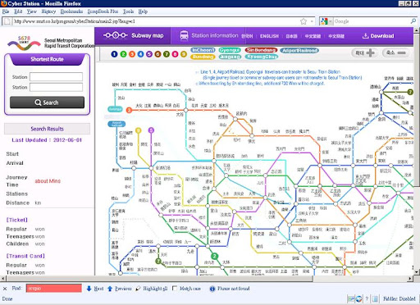
Task: Click the first Station input field
Action: (56, 77)
